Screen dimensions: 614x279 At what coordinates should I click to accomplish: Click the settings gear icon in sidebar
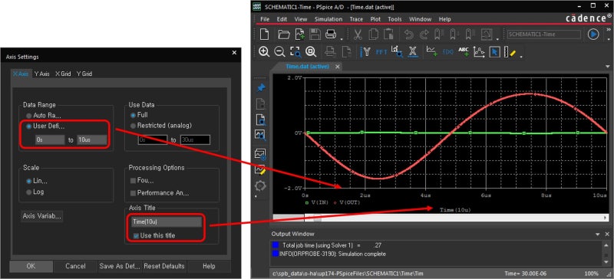click(x=260, y=185)
